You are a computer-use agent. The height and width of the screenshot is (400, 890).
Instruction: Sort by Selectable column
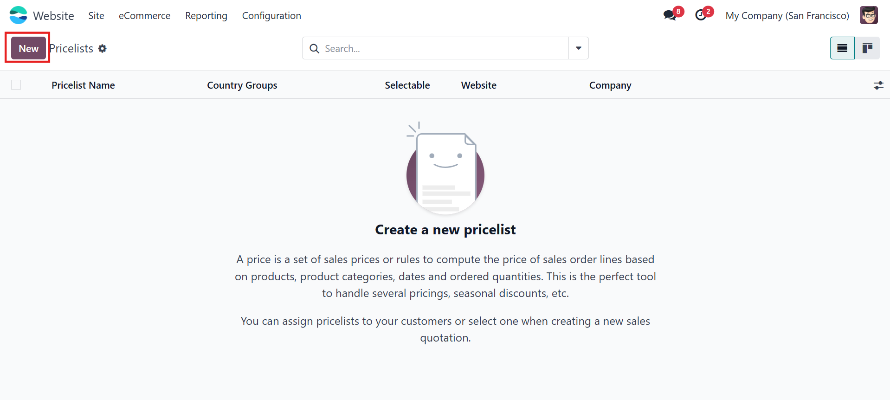[x=407, y=85]
